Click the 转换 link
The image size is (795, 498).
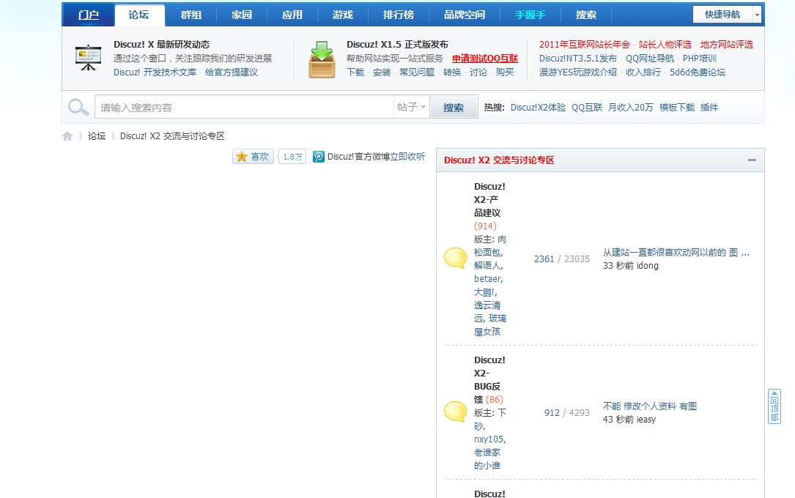point(452,73)
